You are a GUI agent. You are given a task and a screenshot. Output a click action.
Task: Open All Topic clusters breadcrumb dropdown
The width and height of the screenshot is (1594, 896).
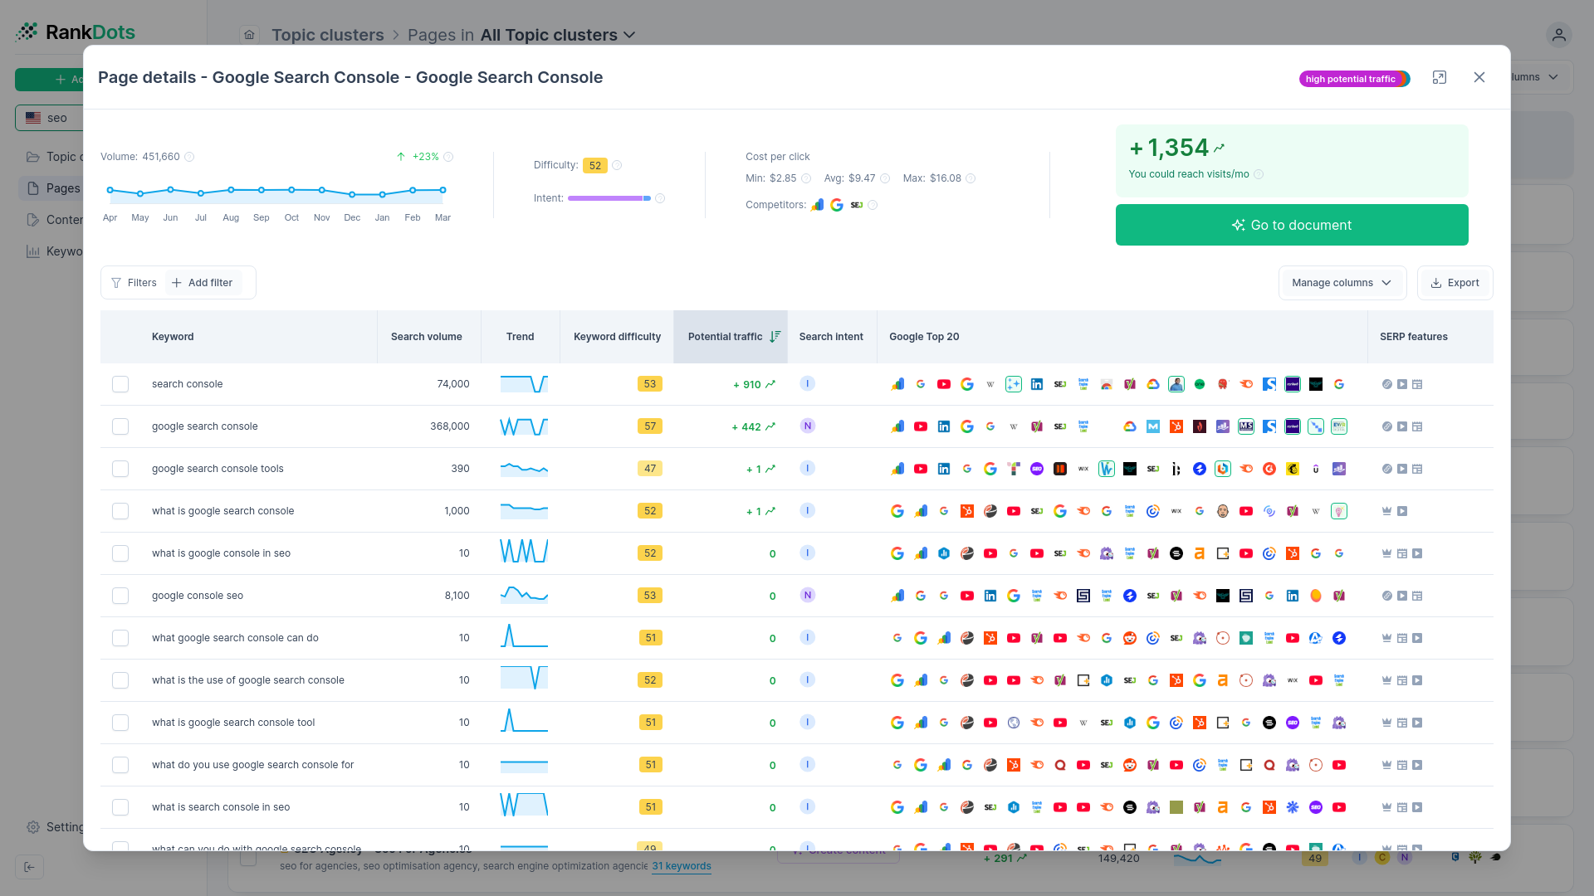pyautogui.click(x=558, y=35)
